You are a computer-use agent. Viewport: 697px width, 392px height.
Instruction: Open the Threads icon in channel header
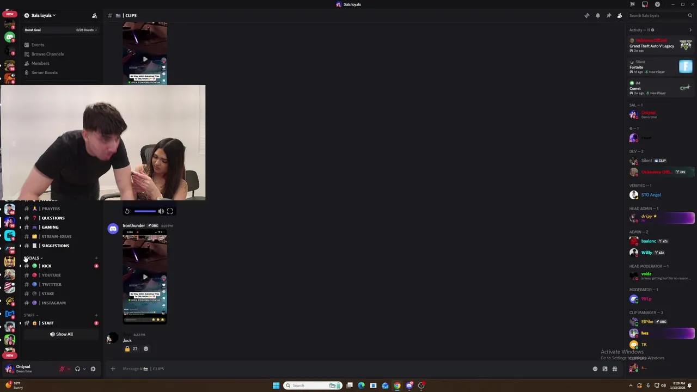point(586,15)
